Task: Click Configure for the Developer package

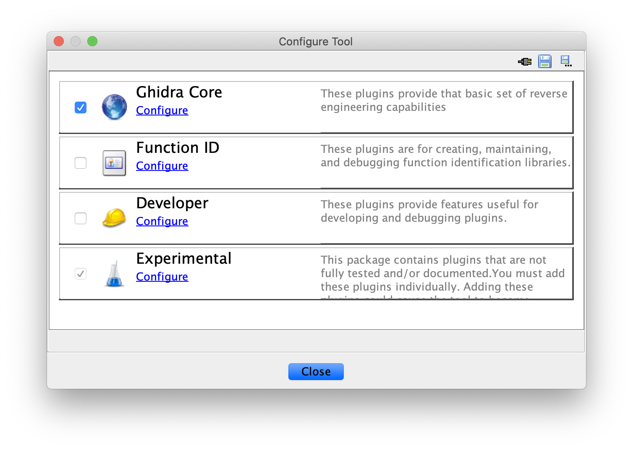Action: pyautogui.click(x=162, y=221)
